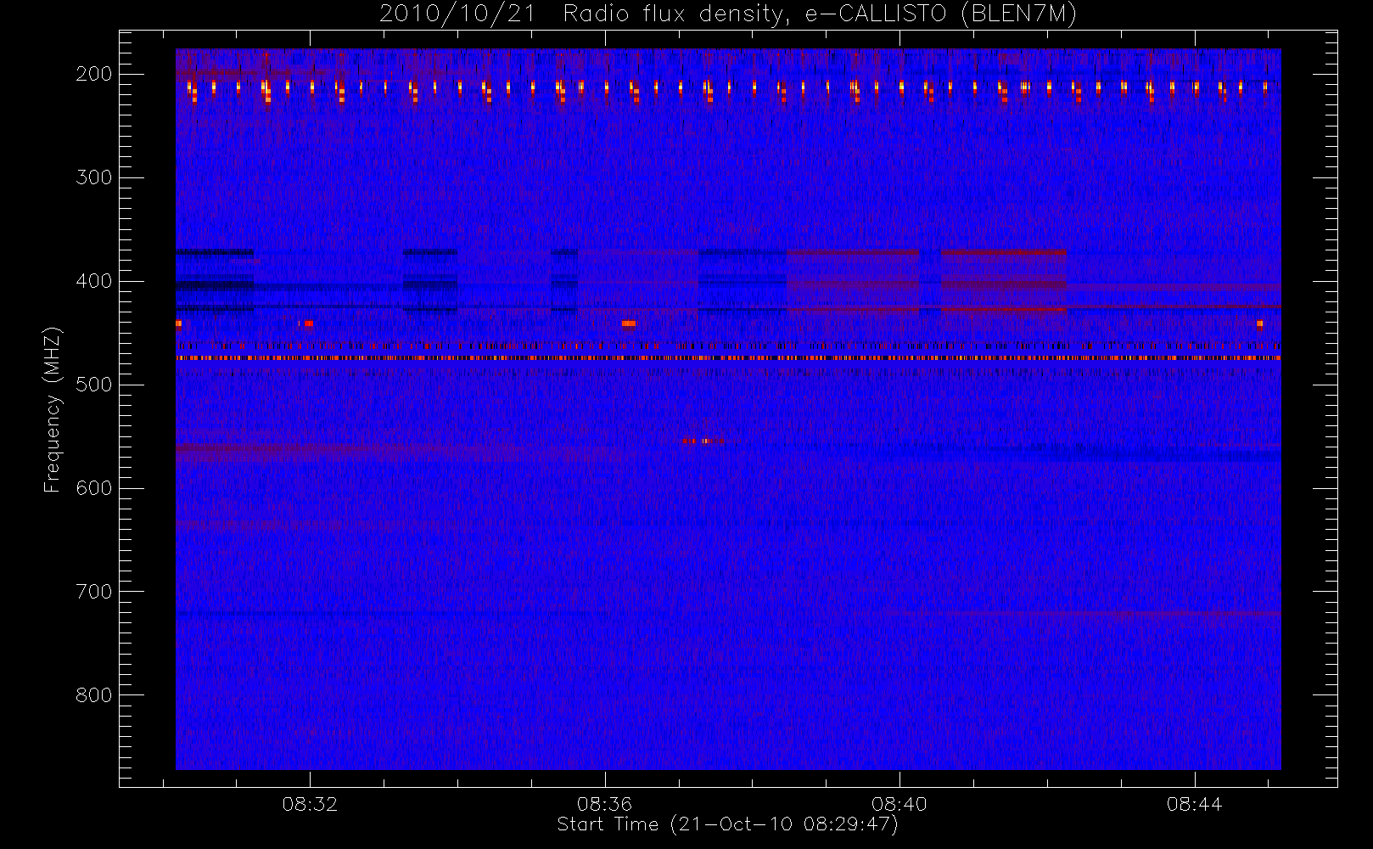The width and height of the screenshot is (1373, 849).
Task: Click the 600 frequency tick label
Action: pyautogui.click(x=93, y=488)
